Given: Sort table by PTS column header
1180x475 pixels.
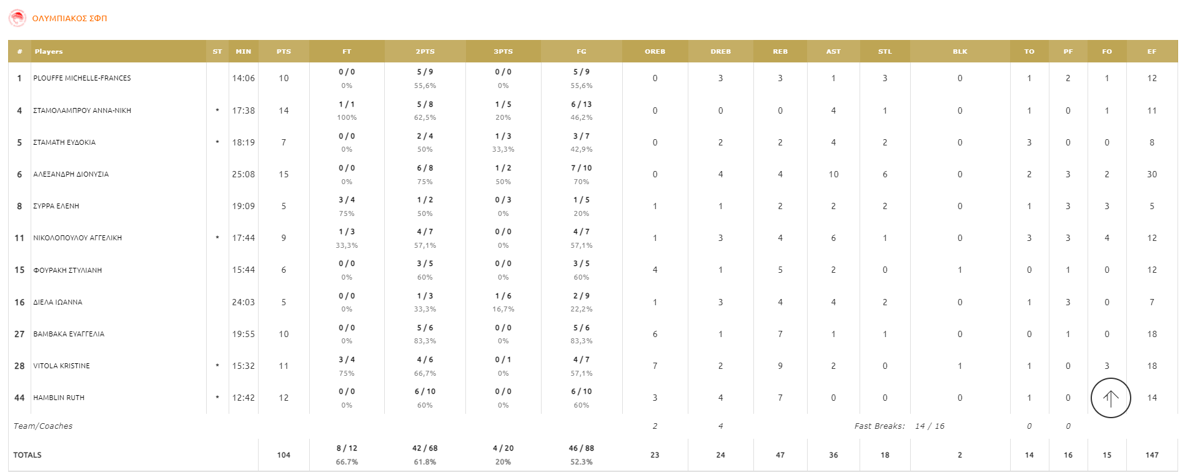Looking at the screenshot, I should [284, 52].
